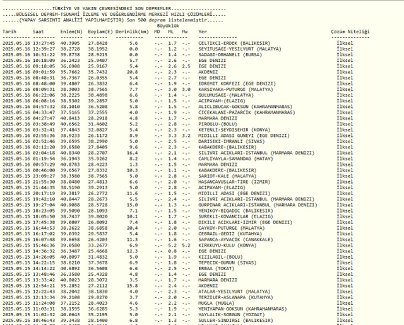Select location 'YENIKOY-BIGADIC (BALIKESIR)'
Screen dimensions: 404x325
[235, 211]
